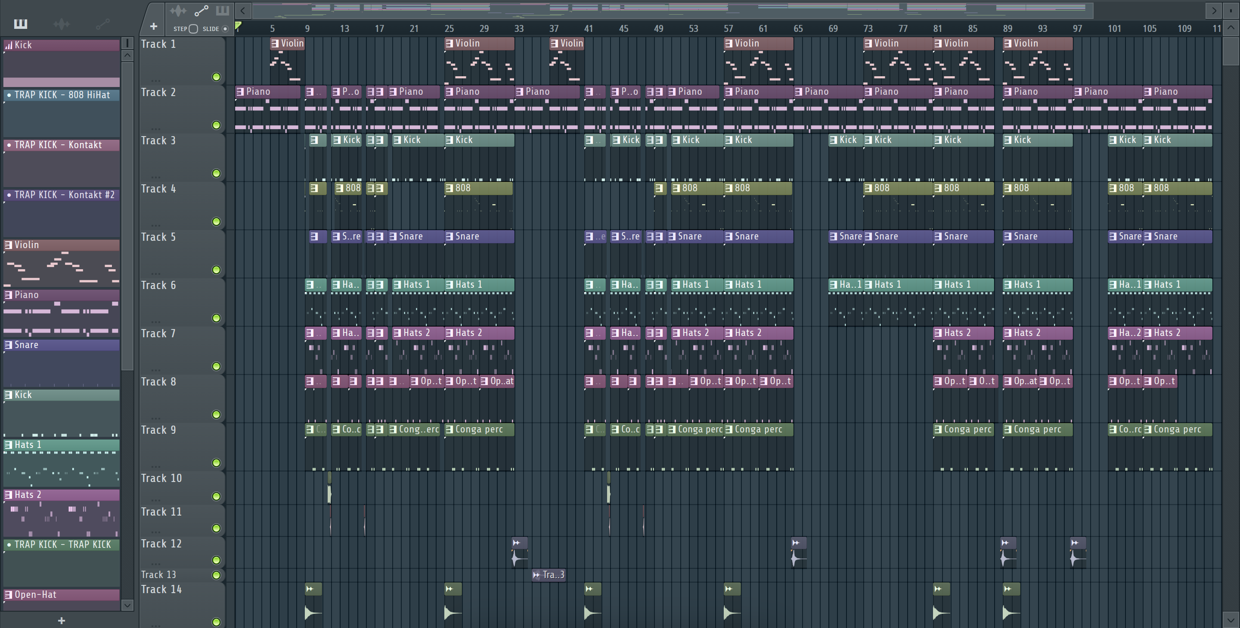Viewport: 1240px width, 628px height.
Task: Click the plus button left of STEP
Action: 154,26
